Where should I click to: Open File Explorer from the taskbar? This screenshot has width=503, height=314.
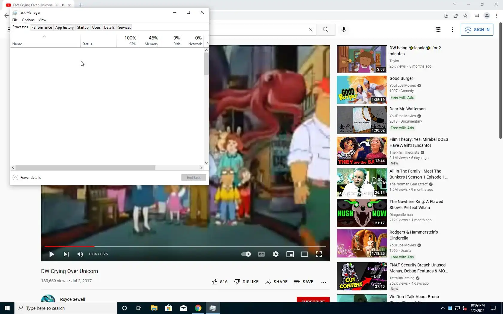154,308
